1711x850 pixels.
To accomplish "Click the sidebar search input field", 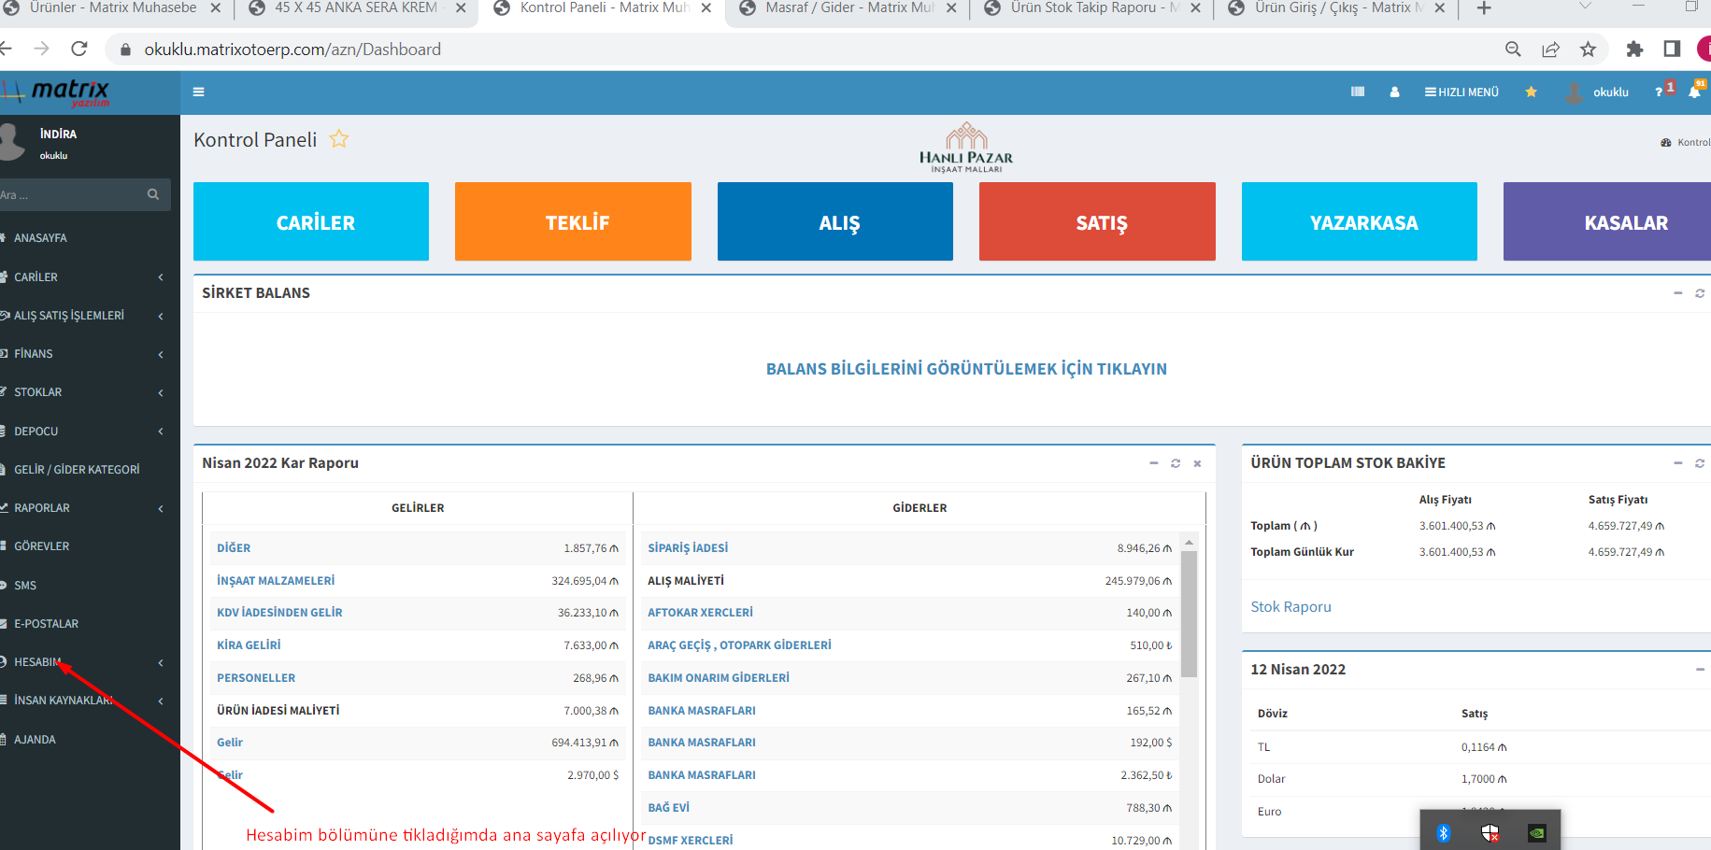I will [73, 194].
